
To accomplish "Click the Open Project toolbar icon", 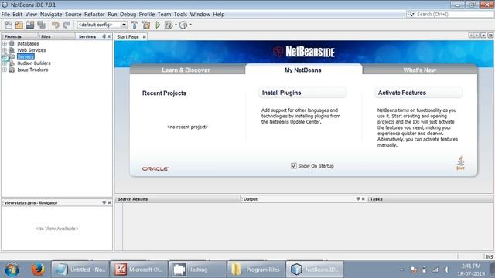I will (30, 25).
